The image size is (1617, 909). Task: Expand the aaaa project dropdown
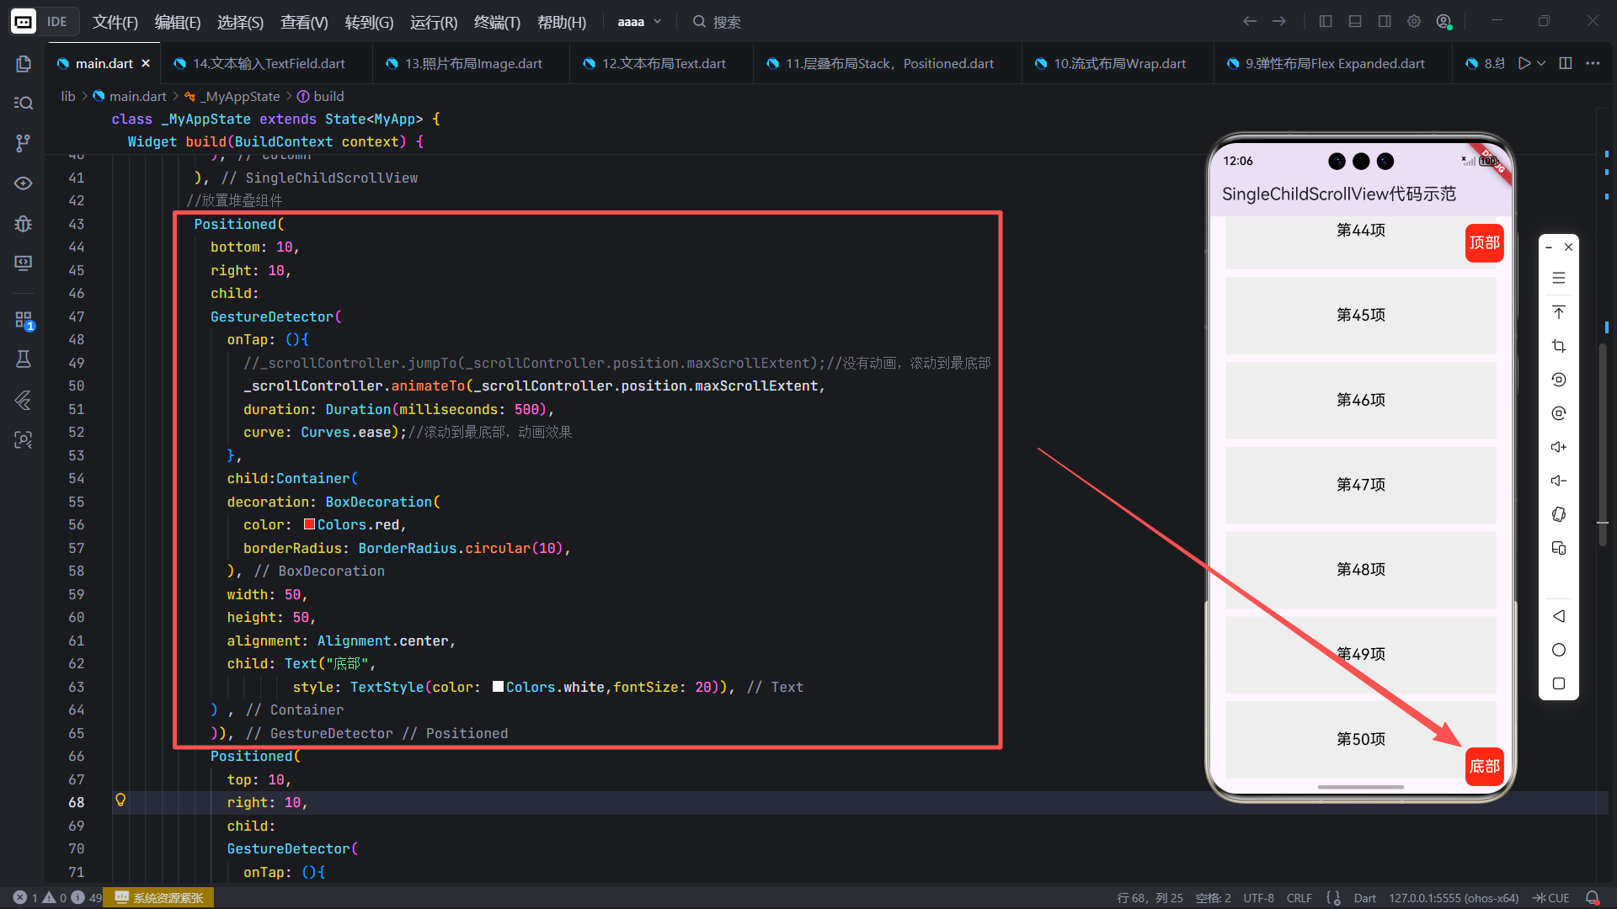click(640, 22)
